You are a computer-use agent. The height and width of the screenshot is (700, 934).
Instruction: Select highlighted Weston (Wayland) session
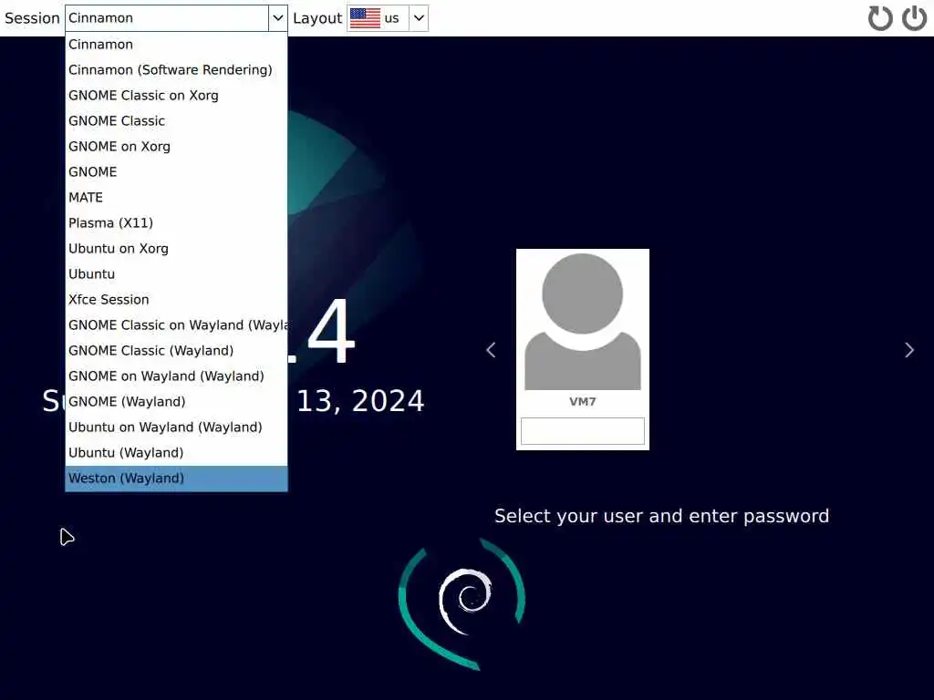[x=176, y=479]
